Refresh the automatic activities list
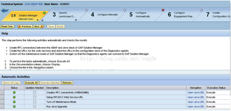This screenshot has width=231, height=111. tap(67, 83)
